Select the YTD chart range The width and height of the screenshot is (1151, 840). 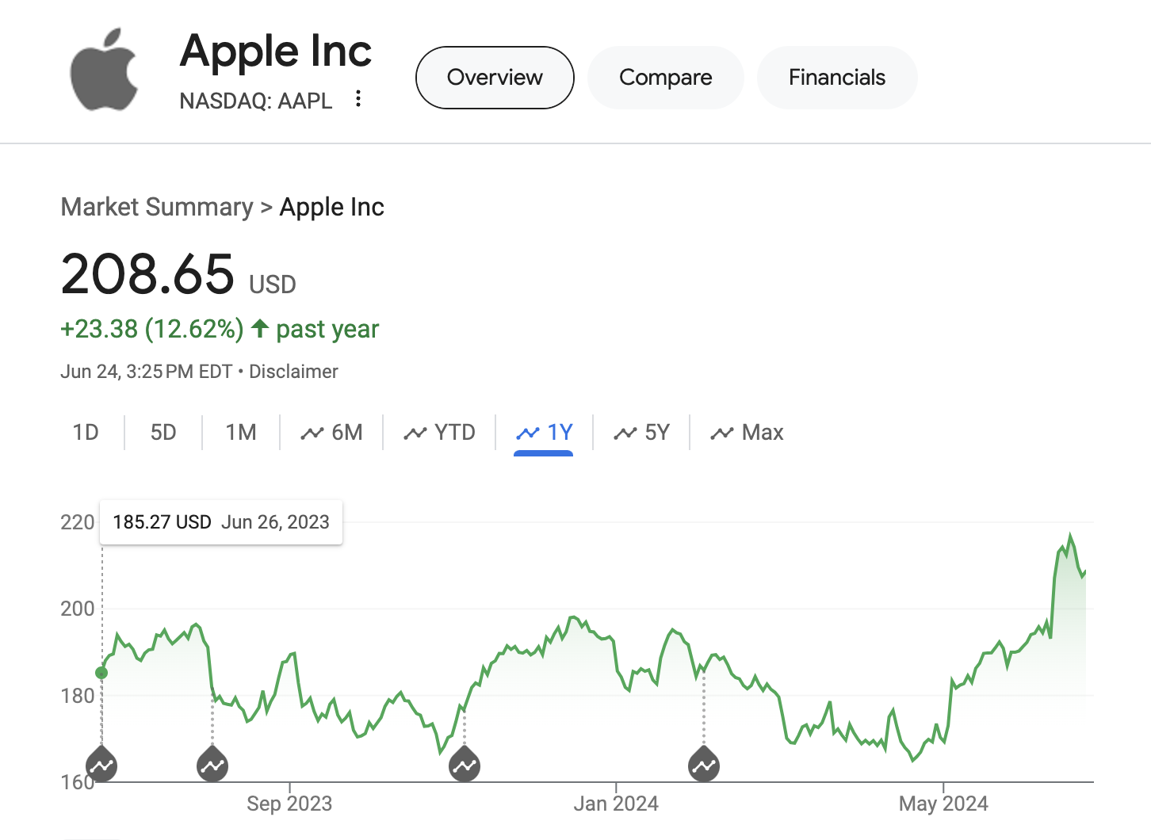pyautogui.click(x=439, y=432)
